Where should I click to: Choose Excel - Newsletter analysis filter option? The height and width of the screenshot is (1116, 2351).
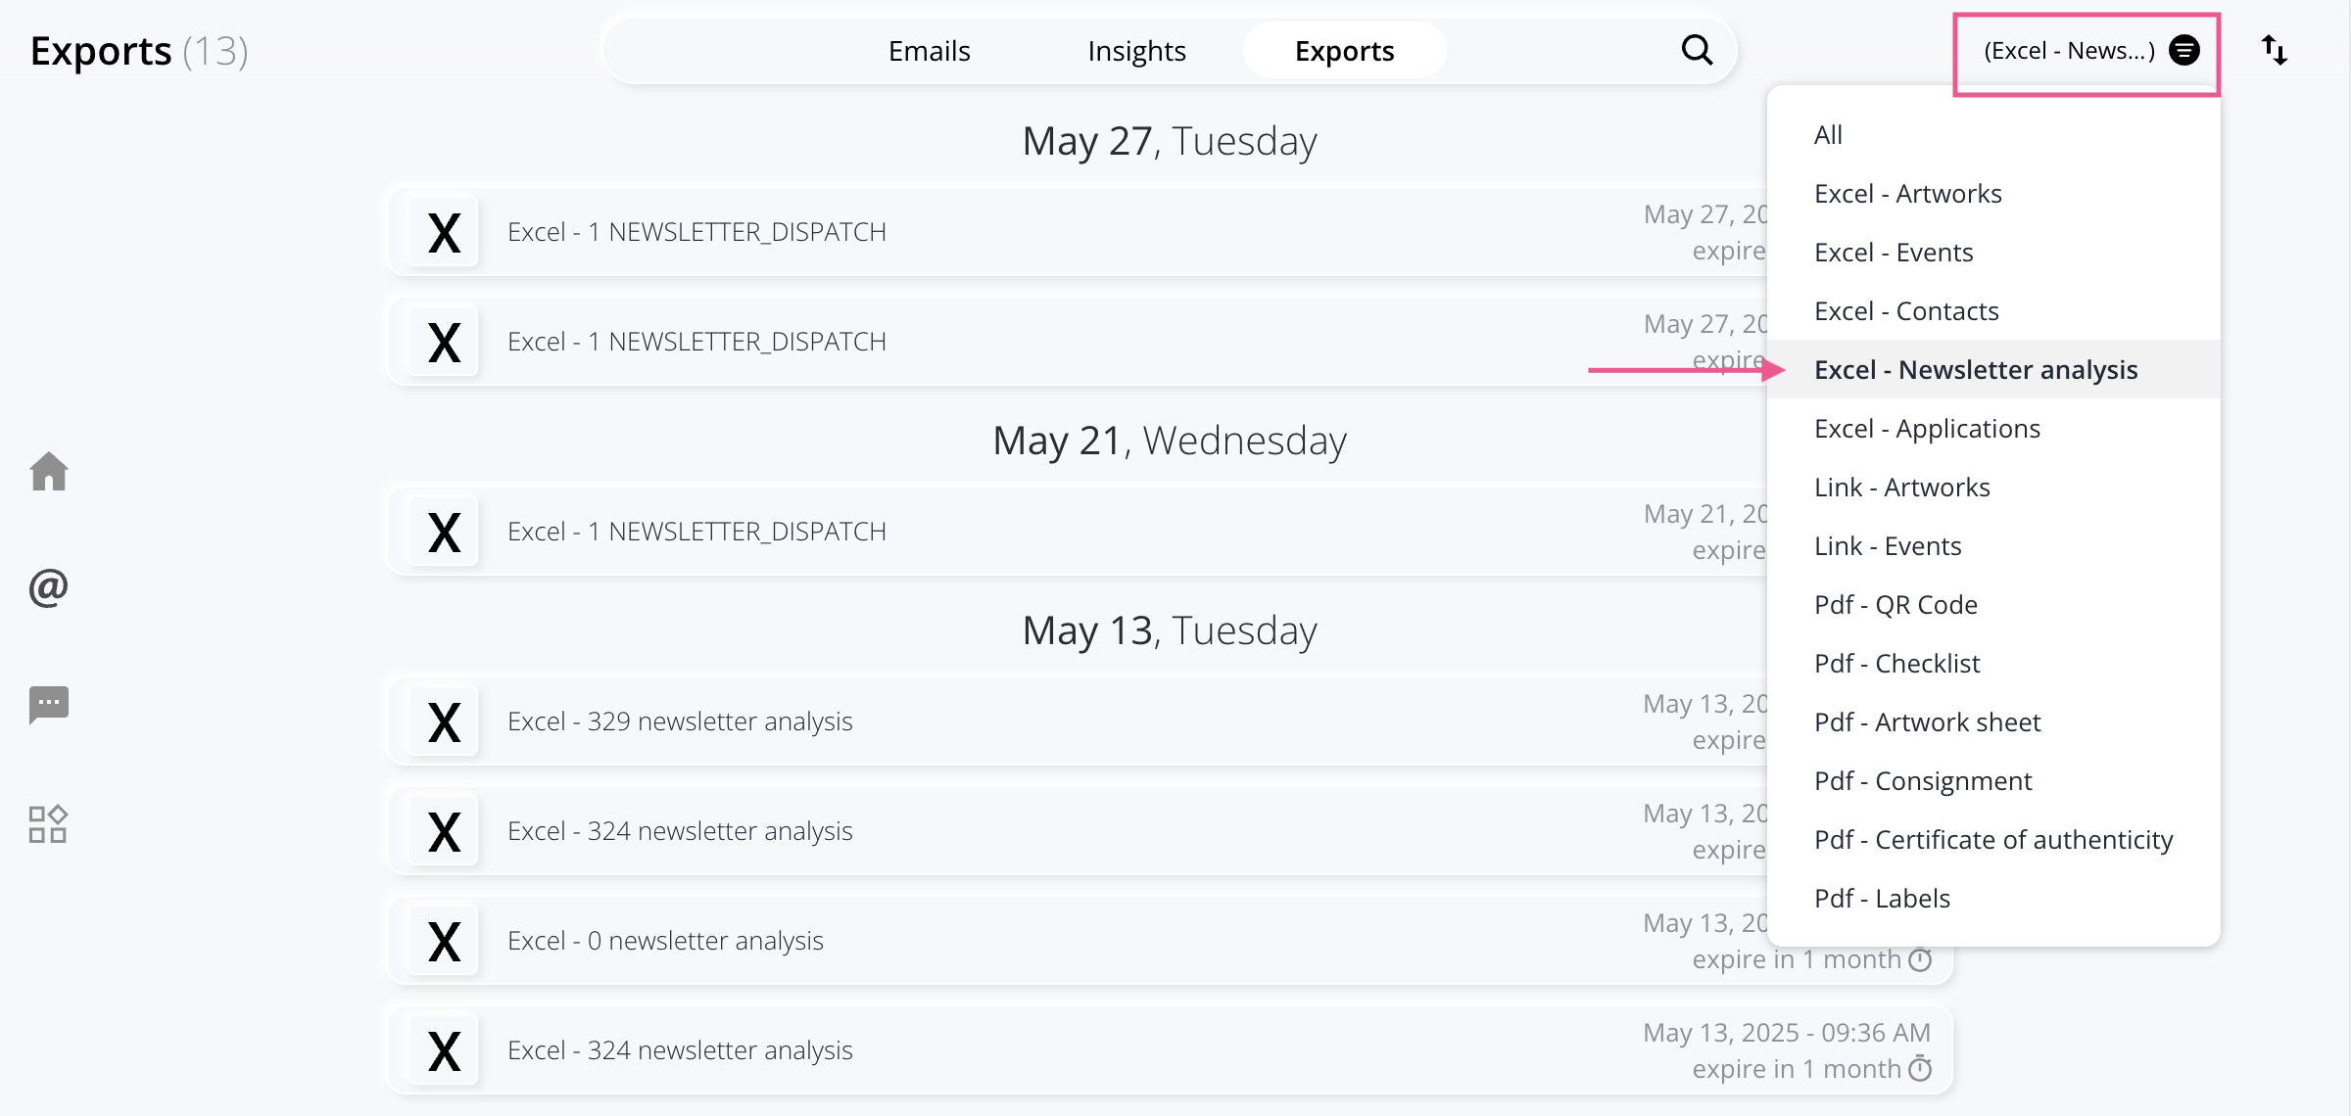point(1975,369)
